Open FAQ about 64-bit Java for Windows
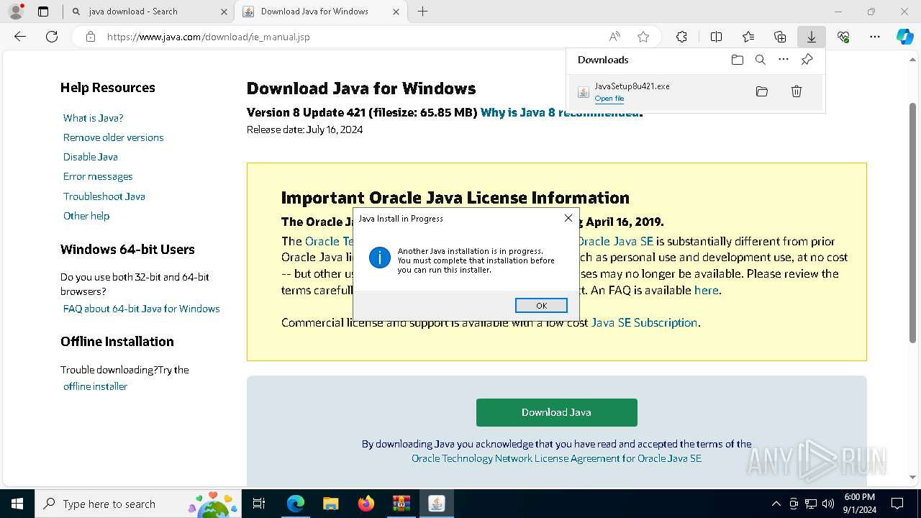Screen dimensions: 921x518 click(142, 309)
